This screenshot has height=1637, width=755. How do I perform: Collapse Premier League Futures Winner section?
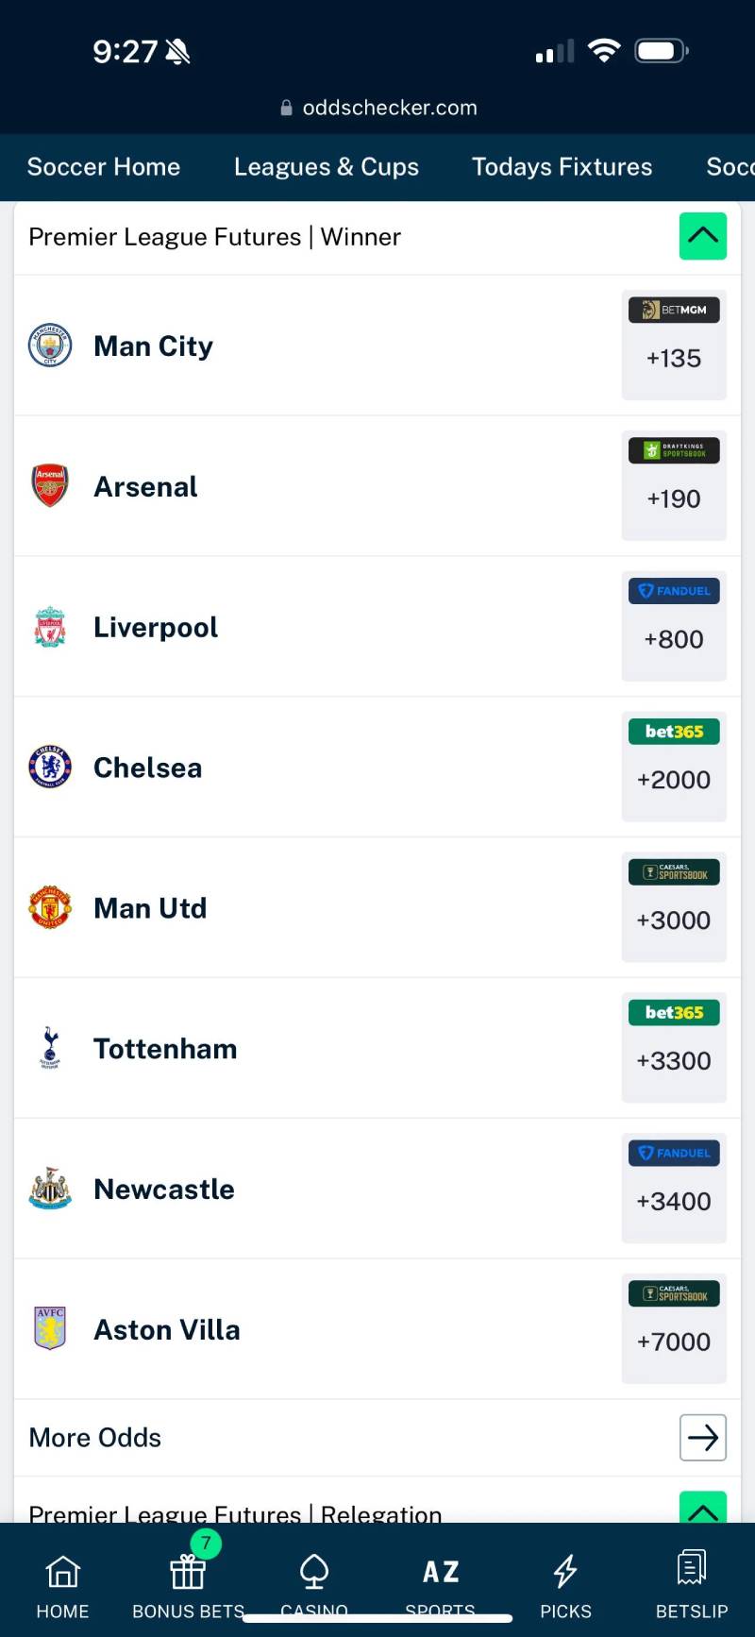point(703,236)
